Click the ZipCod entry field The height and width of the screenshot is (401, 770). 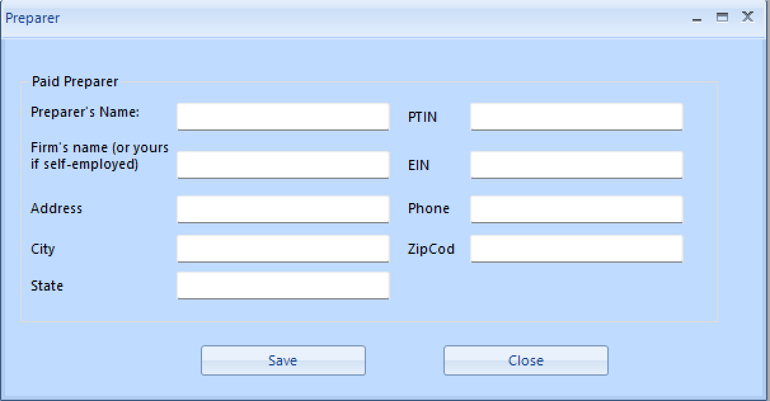click(576, 249)
